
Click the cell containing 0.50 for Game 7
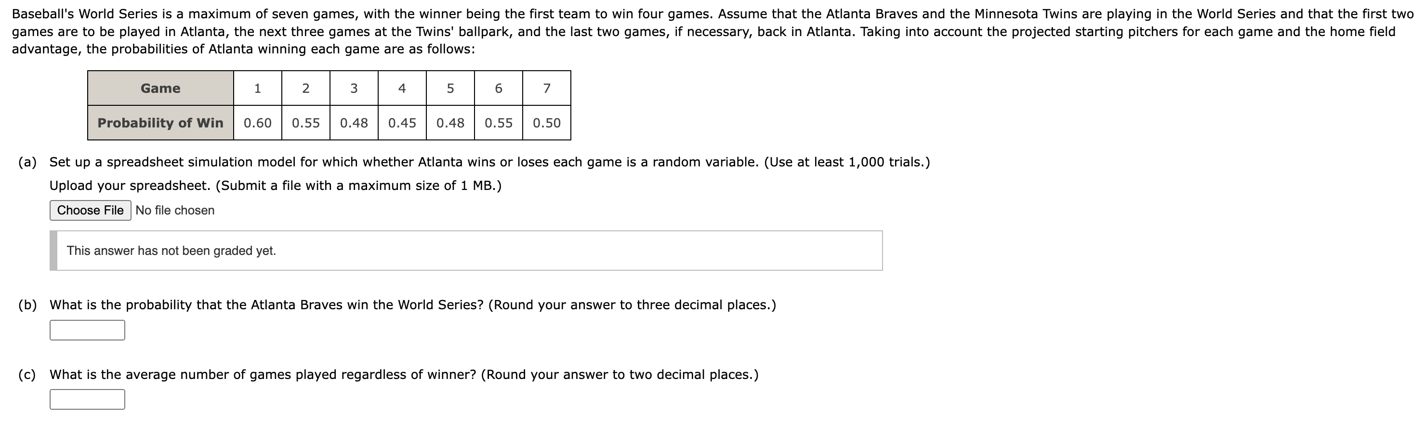point(547,123)
